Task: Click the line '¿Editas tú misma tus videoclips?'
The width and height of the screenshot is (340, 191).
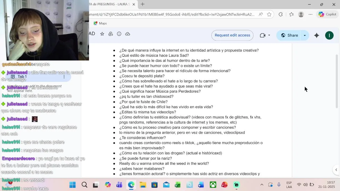Action: tap(147, 112)
